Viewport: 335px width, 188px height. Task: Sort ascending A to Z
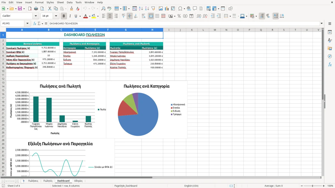(141, 9)
